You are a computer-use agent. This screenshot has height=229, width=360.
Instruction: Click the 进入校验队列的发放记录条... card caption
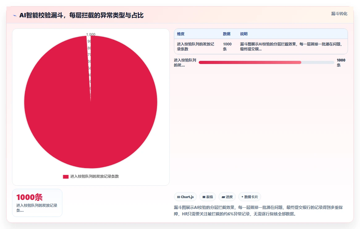coord(37,208)
